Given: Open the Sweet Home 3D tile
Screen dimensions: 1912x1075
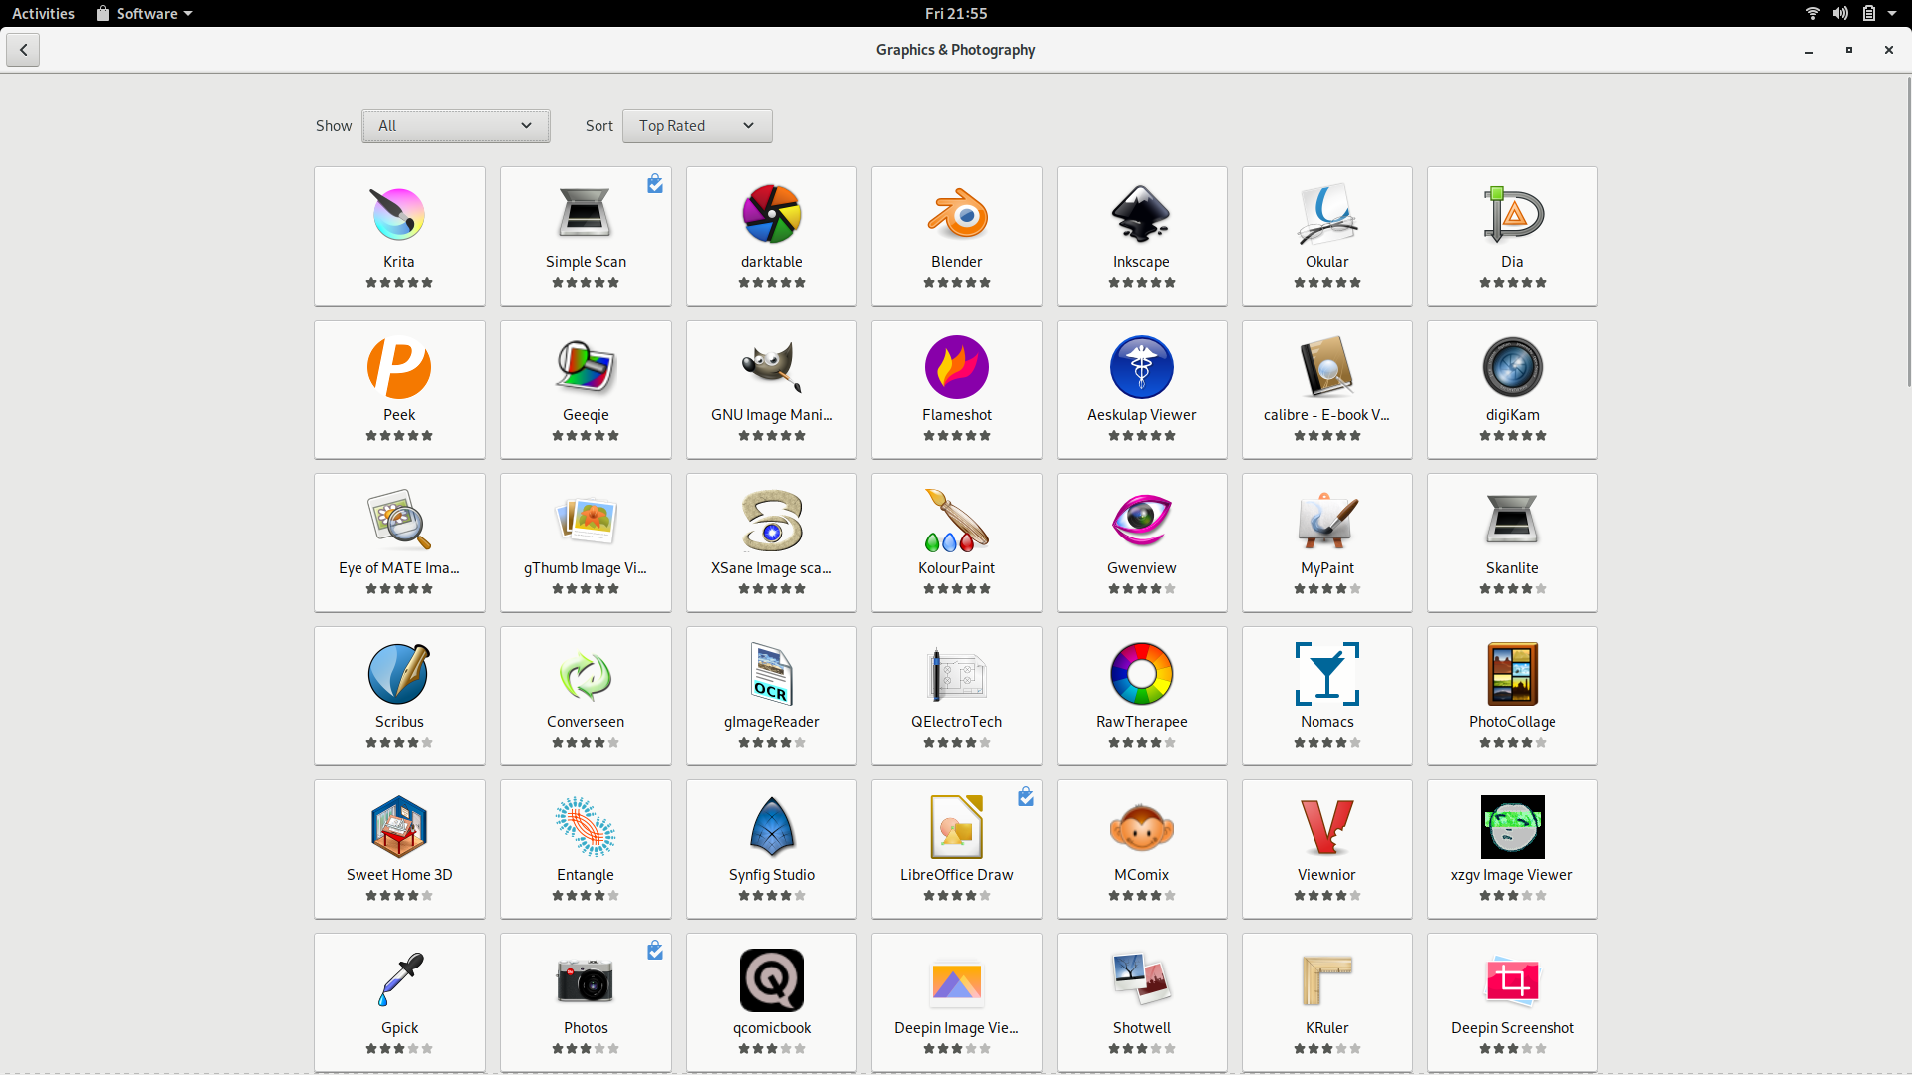Looking at the screenshot, I should tap(399, 849).
